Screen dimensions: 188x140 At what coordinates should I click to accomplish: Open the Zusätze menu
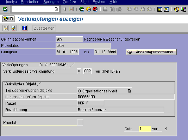tap(69, 2)
